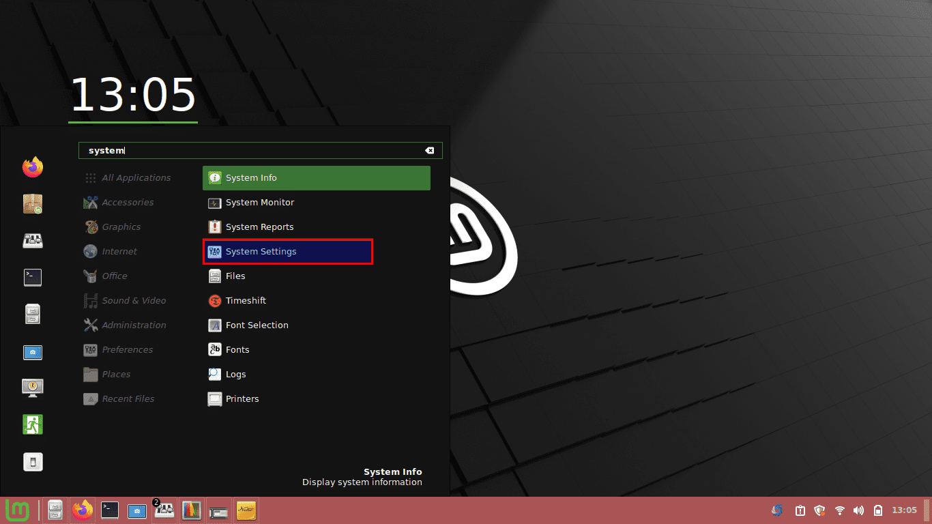Log out using the green exit sidebar icon
The height and width of the screenshot is (524, 932).
(32, 424)
